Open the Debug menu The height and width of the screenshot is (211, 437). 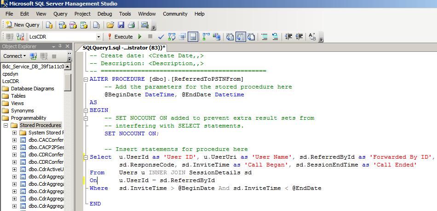(105, 14)
